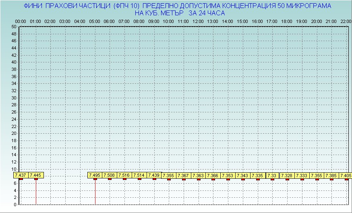Select the 7.343 value label
352x213 pixels.
(243, 176)
